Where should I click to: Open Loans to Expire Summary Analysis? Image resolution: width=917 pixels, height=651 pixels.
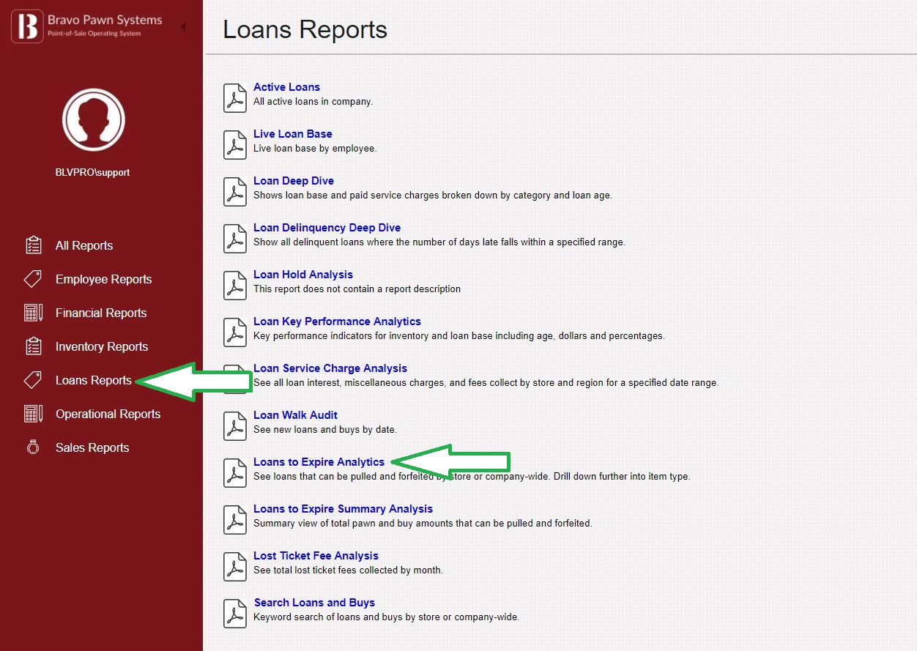click(343, 509)
